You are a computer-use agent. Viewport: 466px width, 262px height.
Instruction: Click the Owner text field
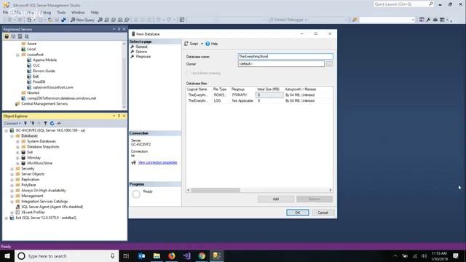(281, 64)
